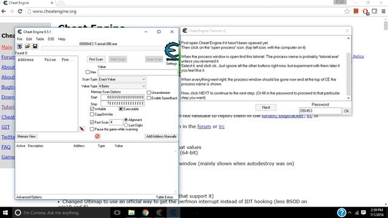
Task: Click the red circular extension icon in Chrome
Action: tap(366, 12)
